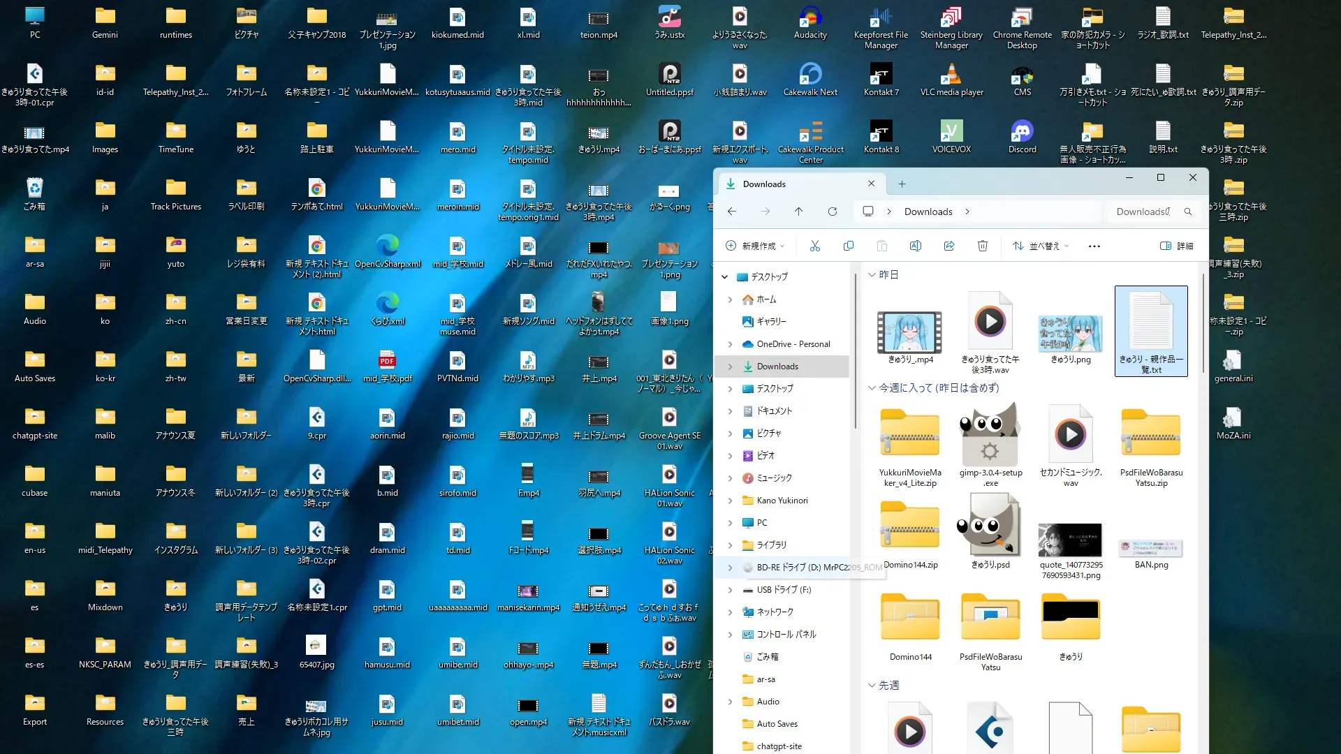Open the See more (…) toolbar menu
The width and height of the screenshot is (1341, 754).
pos(1094,246)
